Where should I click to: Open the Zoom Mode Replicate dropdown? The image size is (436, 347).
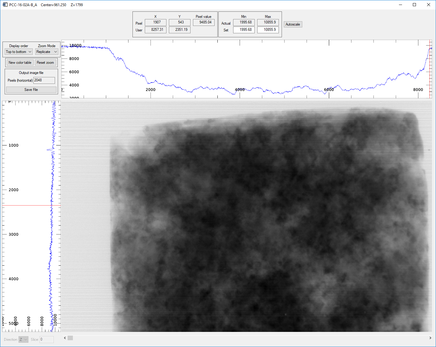click(x=47, y=52)
